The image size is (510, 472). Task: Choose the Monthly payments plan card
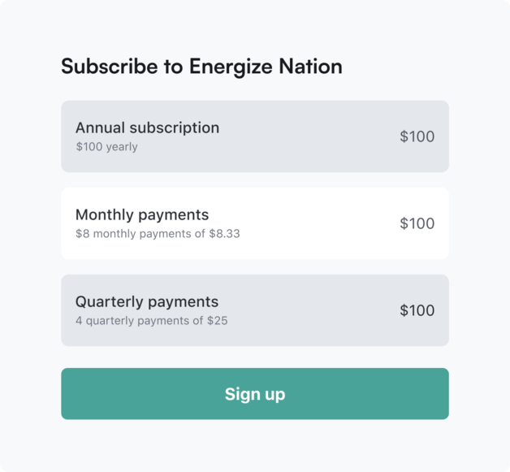pos(255,223)
